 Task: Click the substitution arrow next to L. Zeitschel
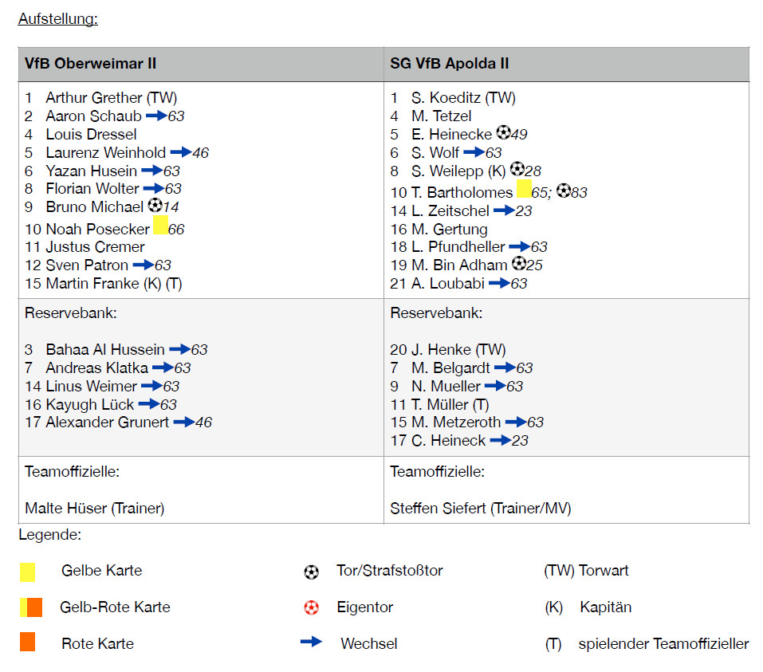pyautogui.click(x=503, y=210)
